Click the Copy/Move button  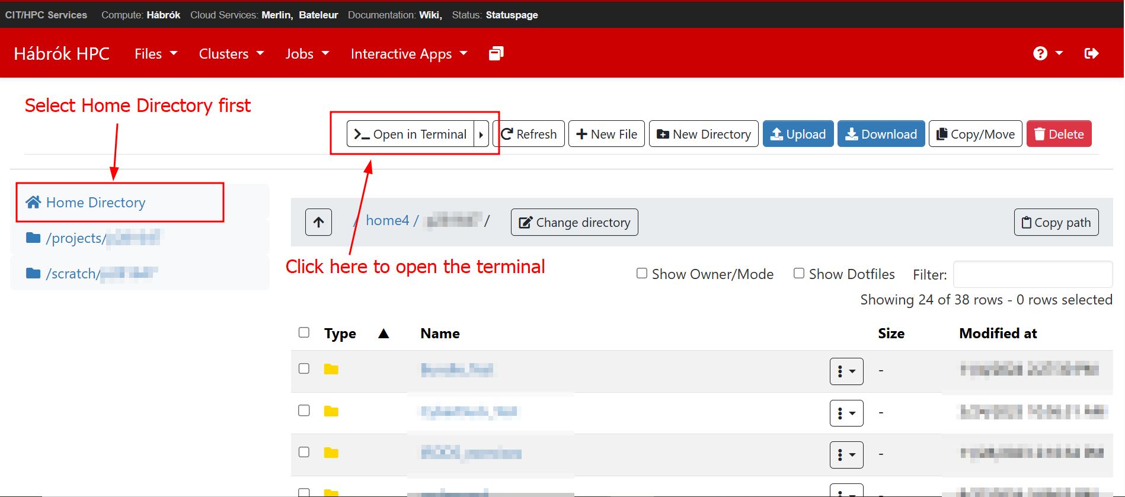click(x=976, y=134)
